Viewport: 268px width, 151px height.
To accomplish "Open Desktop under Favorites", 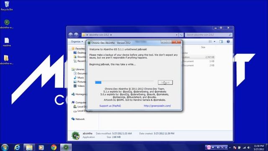I will coord(80,53).
